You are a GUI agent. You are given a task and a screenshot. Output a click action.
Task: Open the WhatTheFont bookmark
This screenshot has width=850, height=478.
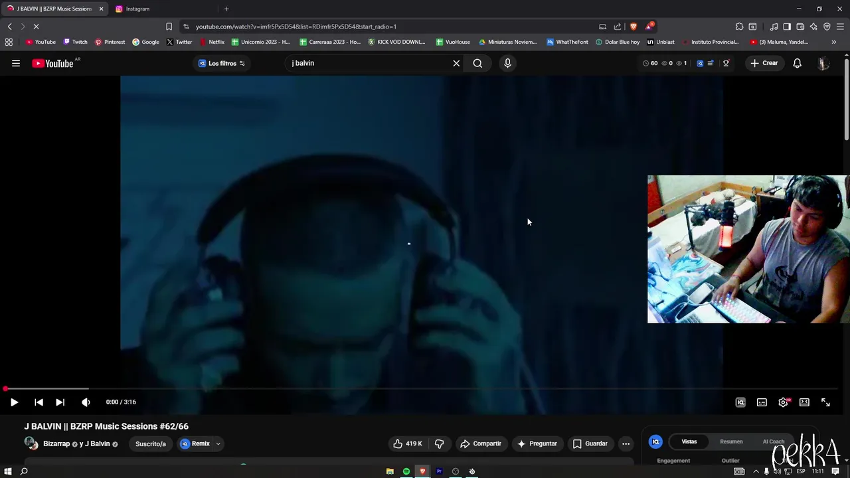click(x=567, y=42)
